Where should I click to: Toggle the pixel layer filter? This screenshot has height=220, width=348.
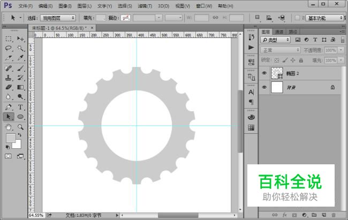298,40
